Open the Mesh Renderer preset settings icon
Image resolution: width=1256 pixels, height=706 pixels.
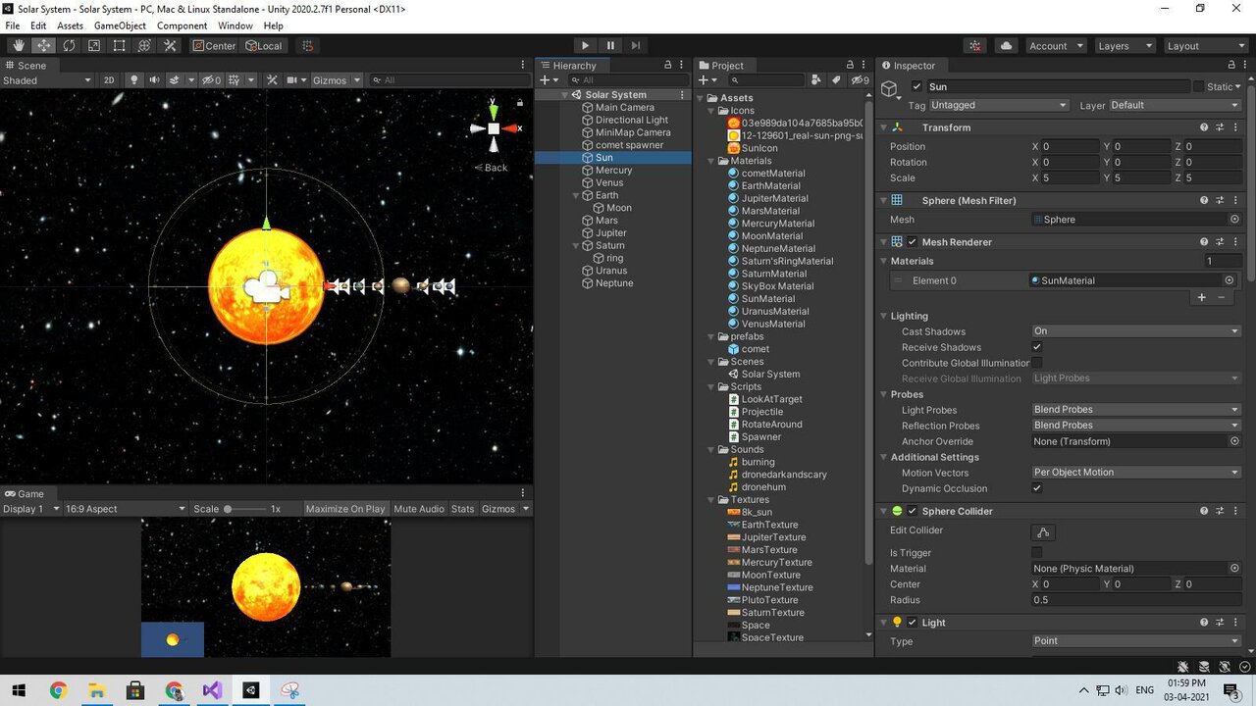(1220, 242)
